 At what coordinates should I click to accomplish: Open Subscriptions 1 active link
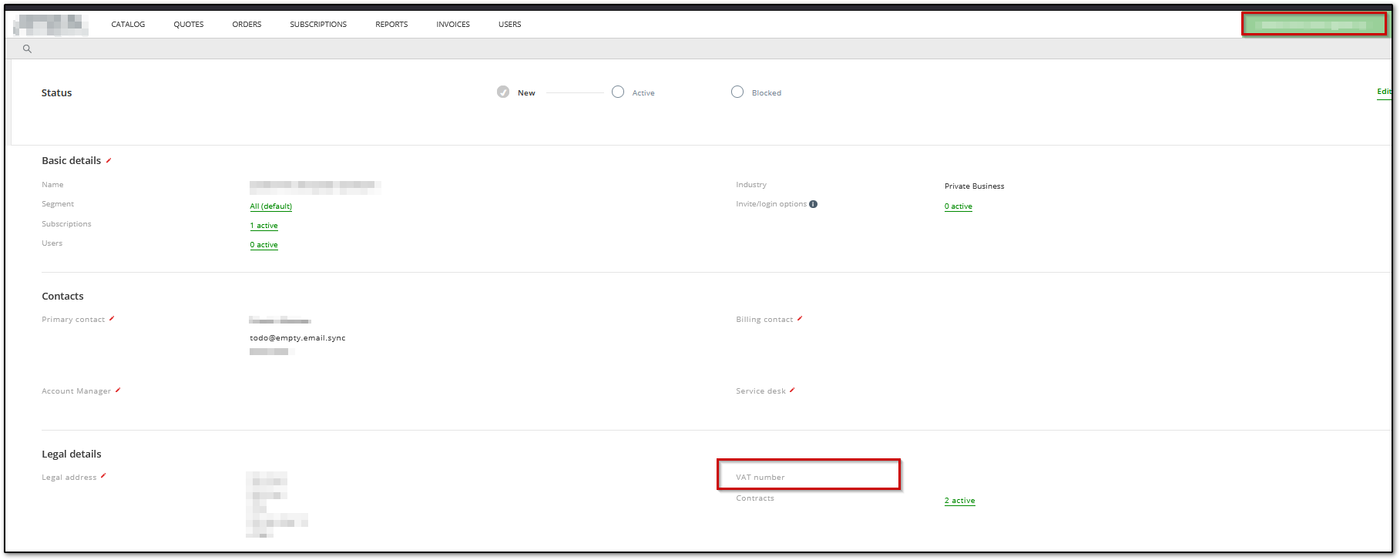click(x=264, y=226)
